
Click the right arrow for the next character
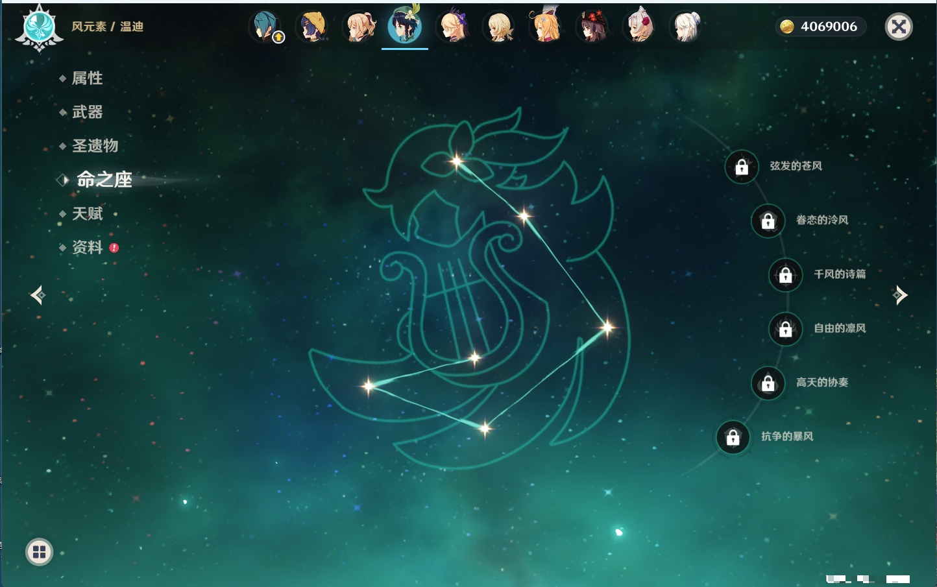pos(900,295)
